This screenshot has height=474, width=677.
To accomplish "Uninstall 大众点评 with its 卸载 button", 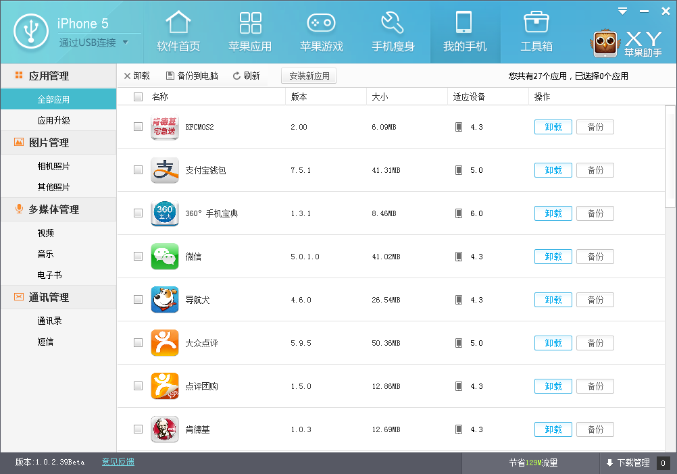I will [553, 343].
